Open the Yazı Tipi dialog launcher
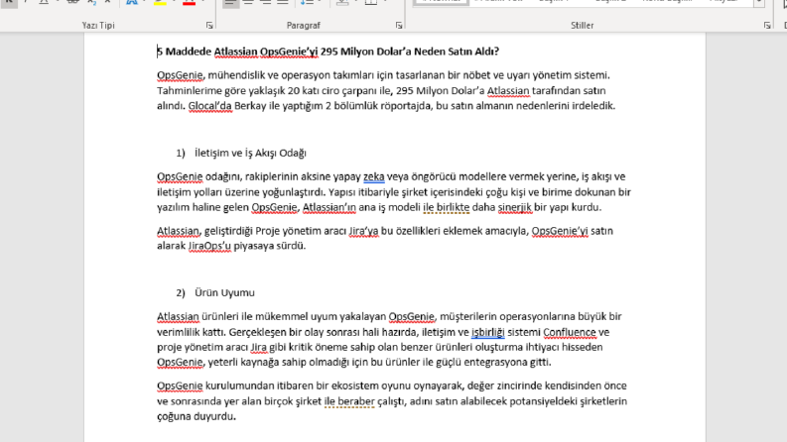Viewport: 787px width, 442px height. [209, 25]
